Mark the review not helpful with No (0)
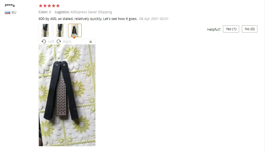The image size is (265, 151). [249, 29]
